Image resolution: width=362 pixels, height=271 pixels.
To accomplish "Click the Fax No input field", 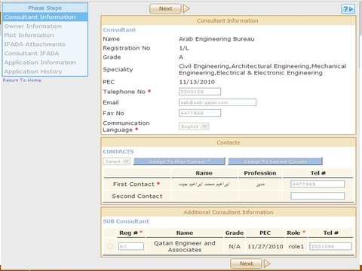I will click(x=200, y=113).
